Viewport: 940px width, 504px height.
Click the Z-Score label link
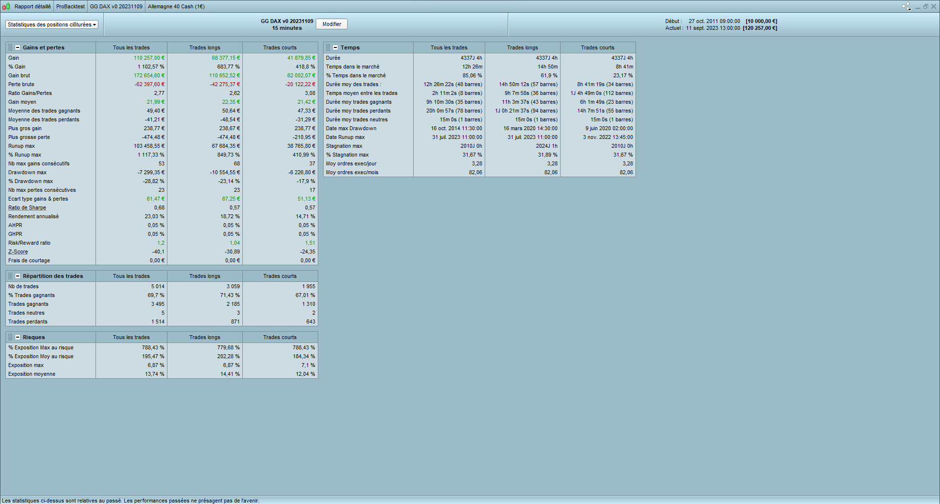(x=18, y=252)
